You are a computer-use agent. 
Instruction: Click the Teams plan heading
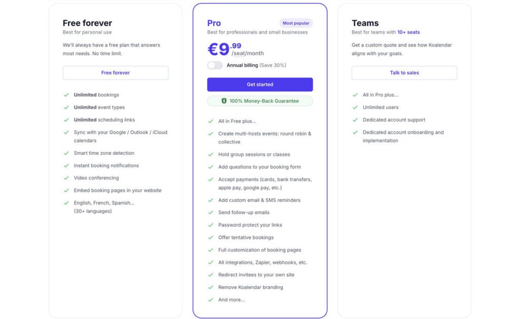[365, 23]
